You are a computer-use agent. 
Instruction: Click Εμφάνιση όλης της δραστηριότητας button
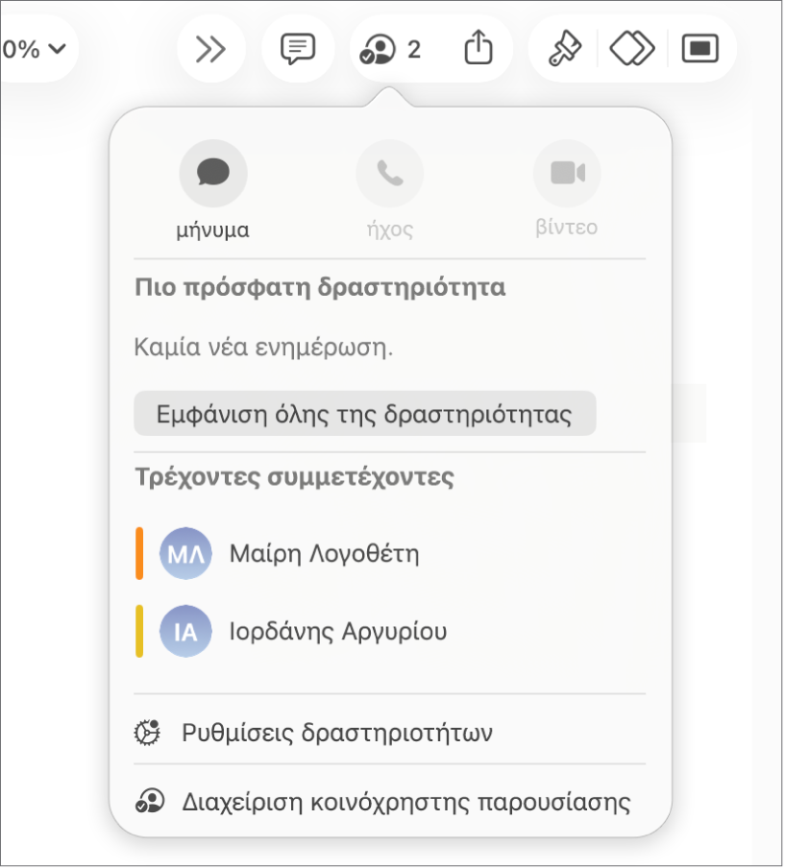point(365,414)
